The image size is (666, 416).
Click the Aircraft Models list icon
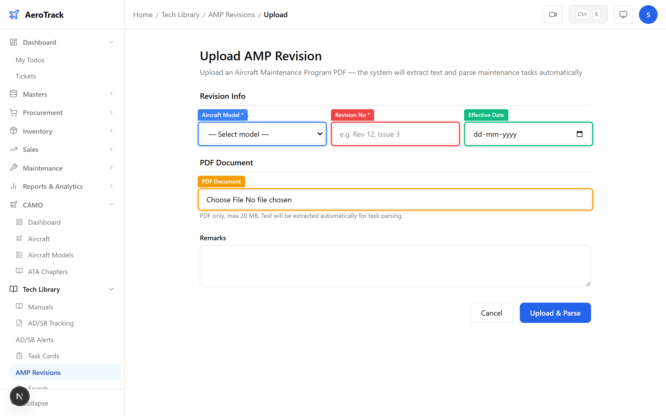pos(19,255)
